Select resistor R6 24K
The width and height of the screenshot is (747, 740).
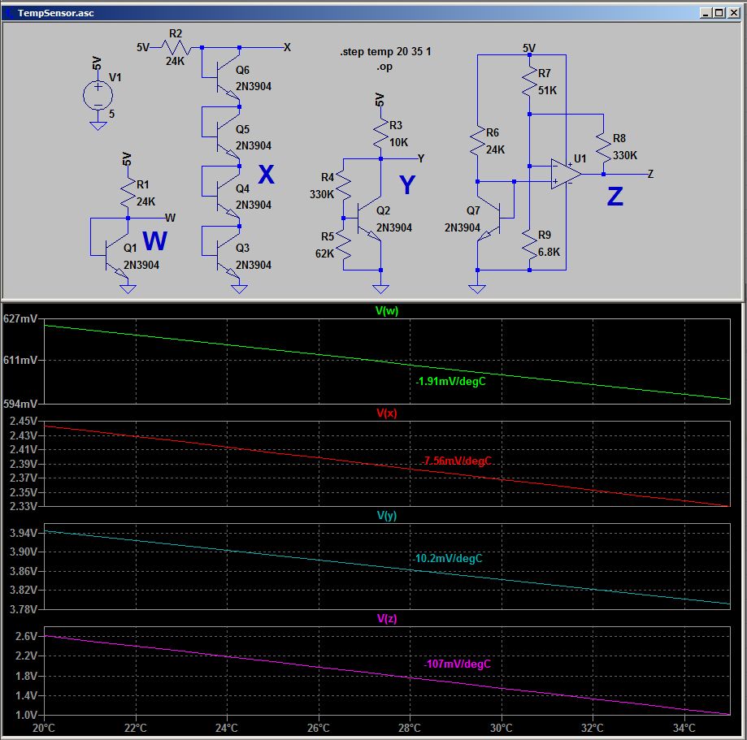pos(477,141)
